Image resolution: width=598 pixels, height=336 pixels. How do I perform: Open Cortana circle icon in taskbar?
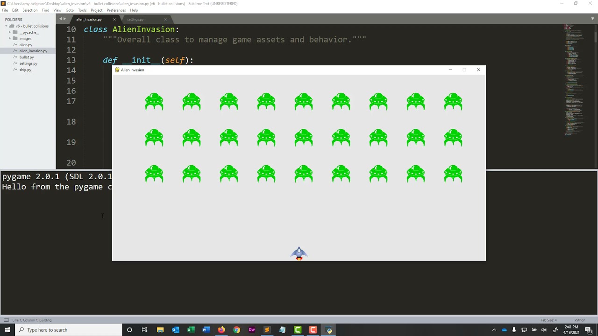click(x=129, y=330)
